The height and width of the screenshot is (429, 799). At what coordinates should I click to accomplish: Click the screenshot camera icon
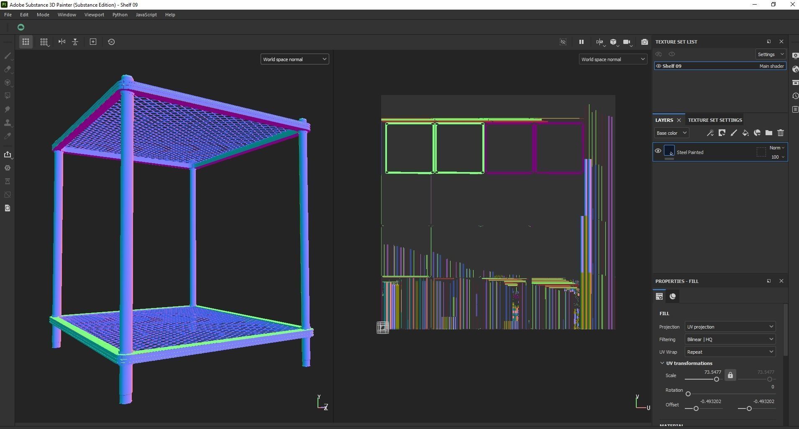click(x=645, y=42)
